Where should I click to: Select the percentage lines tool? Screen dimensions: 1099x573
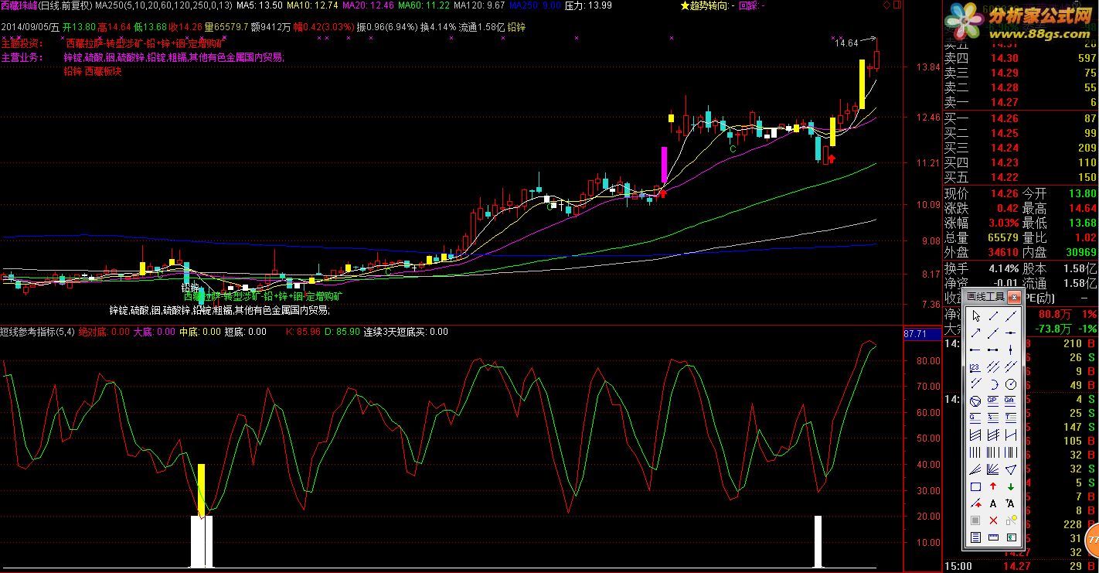(x=993, y=418)
